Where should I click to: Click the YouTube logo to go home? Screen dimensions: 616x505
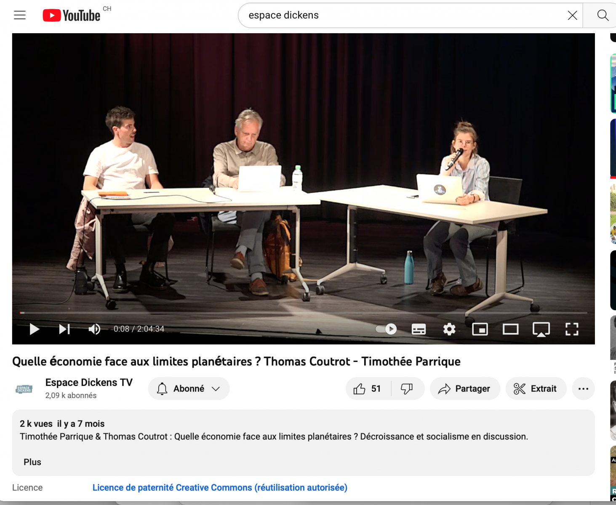coord(72,16)
